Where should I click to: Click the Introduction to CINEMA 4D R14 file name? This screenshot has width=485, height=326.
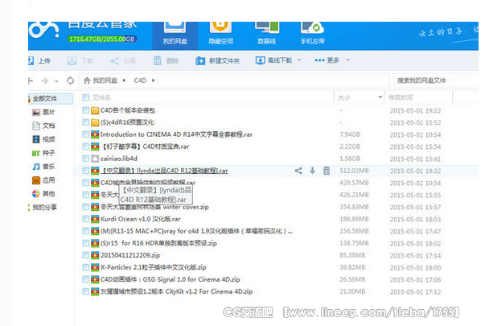(176, 134)
